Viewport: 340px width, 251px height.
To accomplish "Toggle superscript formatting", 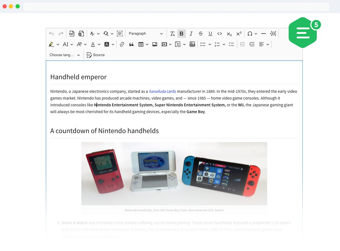I will 239,34.
